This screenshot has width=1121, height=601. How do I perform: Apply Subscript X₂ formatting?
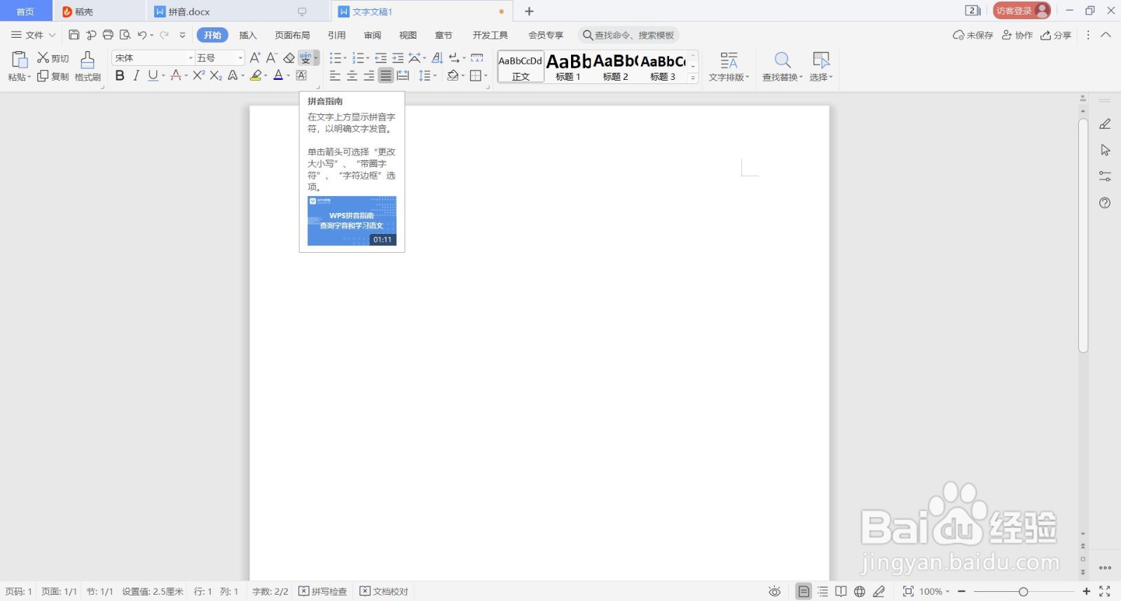pyautogui.click(x=216, y=75)
